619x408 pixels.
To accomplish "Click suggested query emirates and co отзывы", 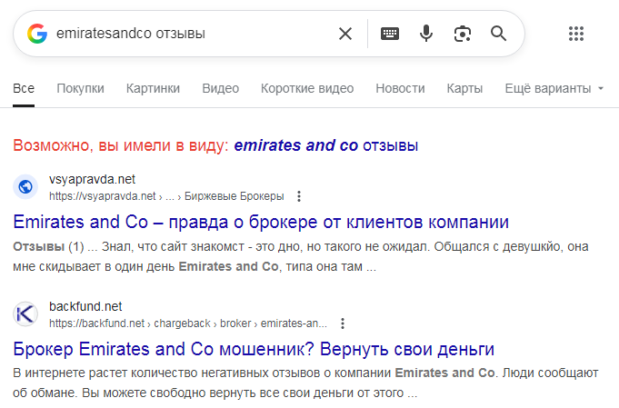I will click(326, 145).
